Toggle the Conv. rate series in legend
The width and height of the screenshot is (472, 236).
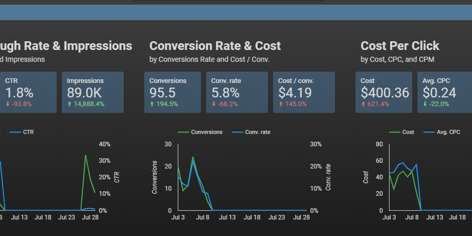tap(251, 132)
